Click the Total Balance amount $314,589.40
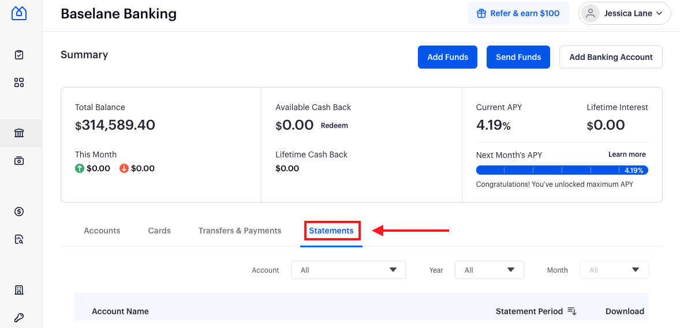The width and height of the screenshot is (680, 328). tap(115, 125)
